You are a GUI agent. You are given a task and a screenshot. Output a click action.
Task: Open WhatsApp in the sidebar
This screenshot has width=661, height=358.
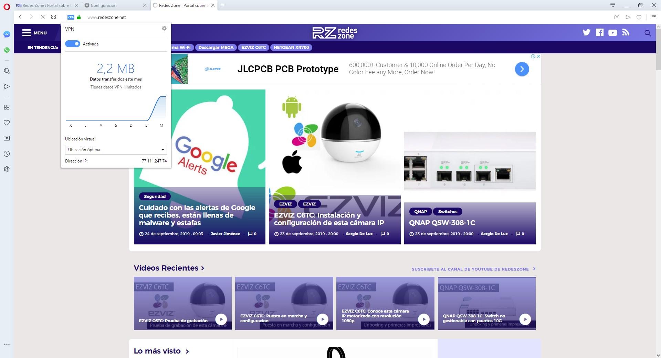7,50
